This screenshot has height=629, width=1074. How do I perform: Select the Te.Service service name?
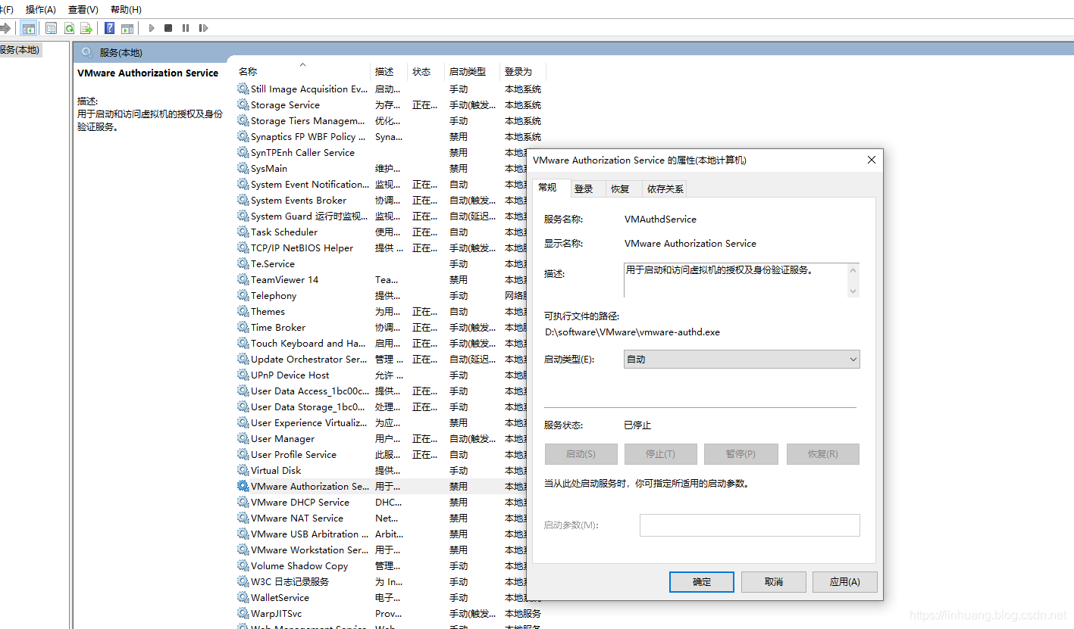[273, 263]
